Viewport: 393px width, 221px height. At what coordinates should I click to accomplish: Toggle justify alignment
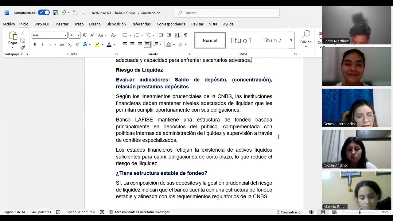tap(147, 45)
